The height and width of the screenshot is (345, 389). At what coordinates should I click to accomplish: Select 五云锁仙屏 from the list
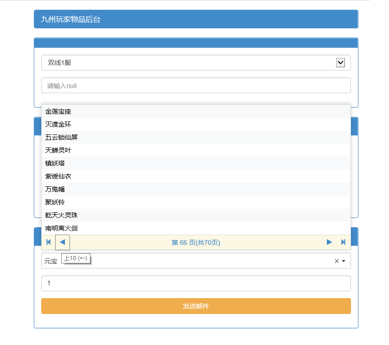click(196, 137)
